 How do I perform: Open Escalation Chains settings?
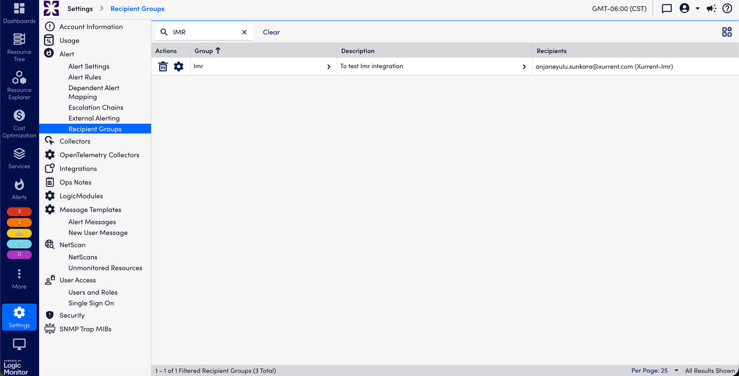pyautogui.click(x=96, y=108)
